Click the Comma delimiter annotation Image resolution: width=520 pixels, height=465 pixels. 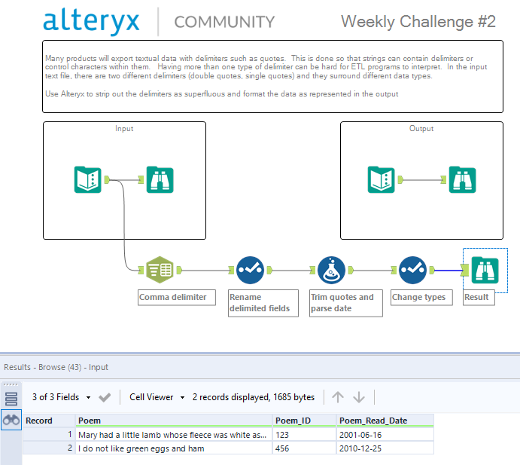177,297
